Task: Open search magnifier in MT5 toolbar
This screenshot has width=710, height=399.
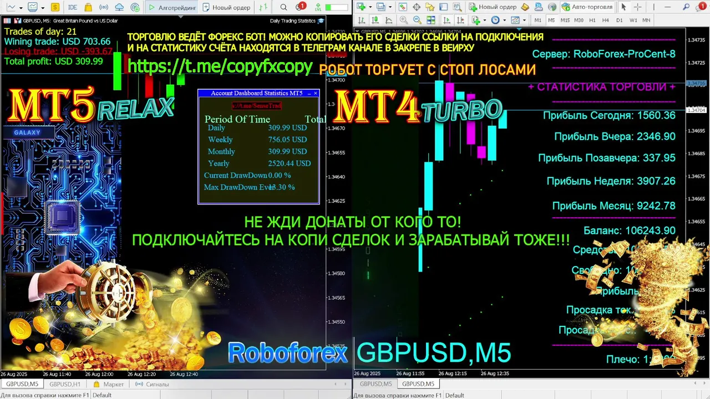Action: [283, 7]
